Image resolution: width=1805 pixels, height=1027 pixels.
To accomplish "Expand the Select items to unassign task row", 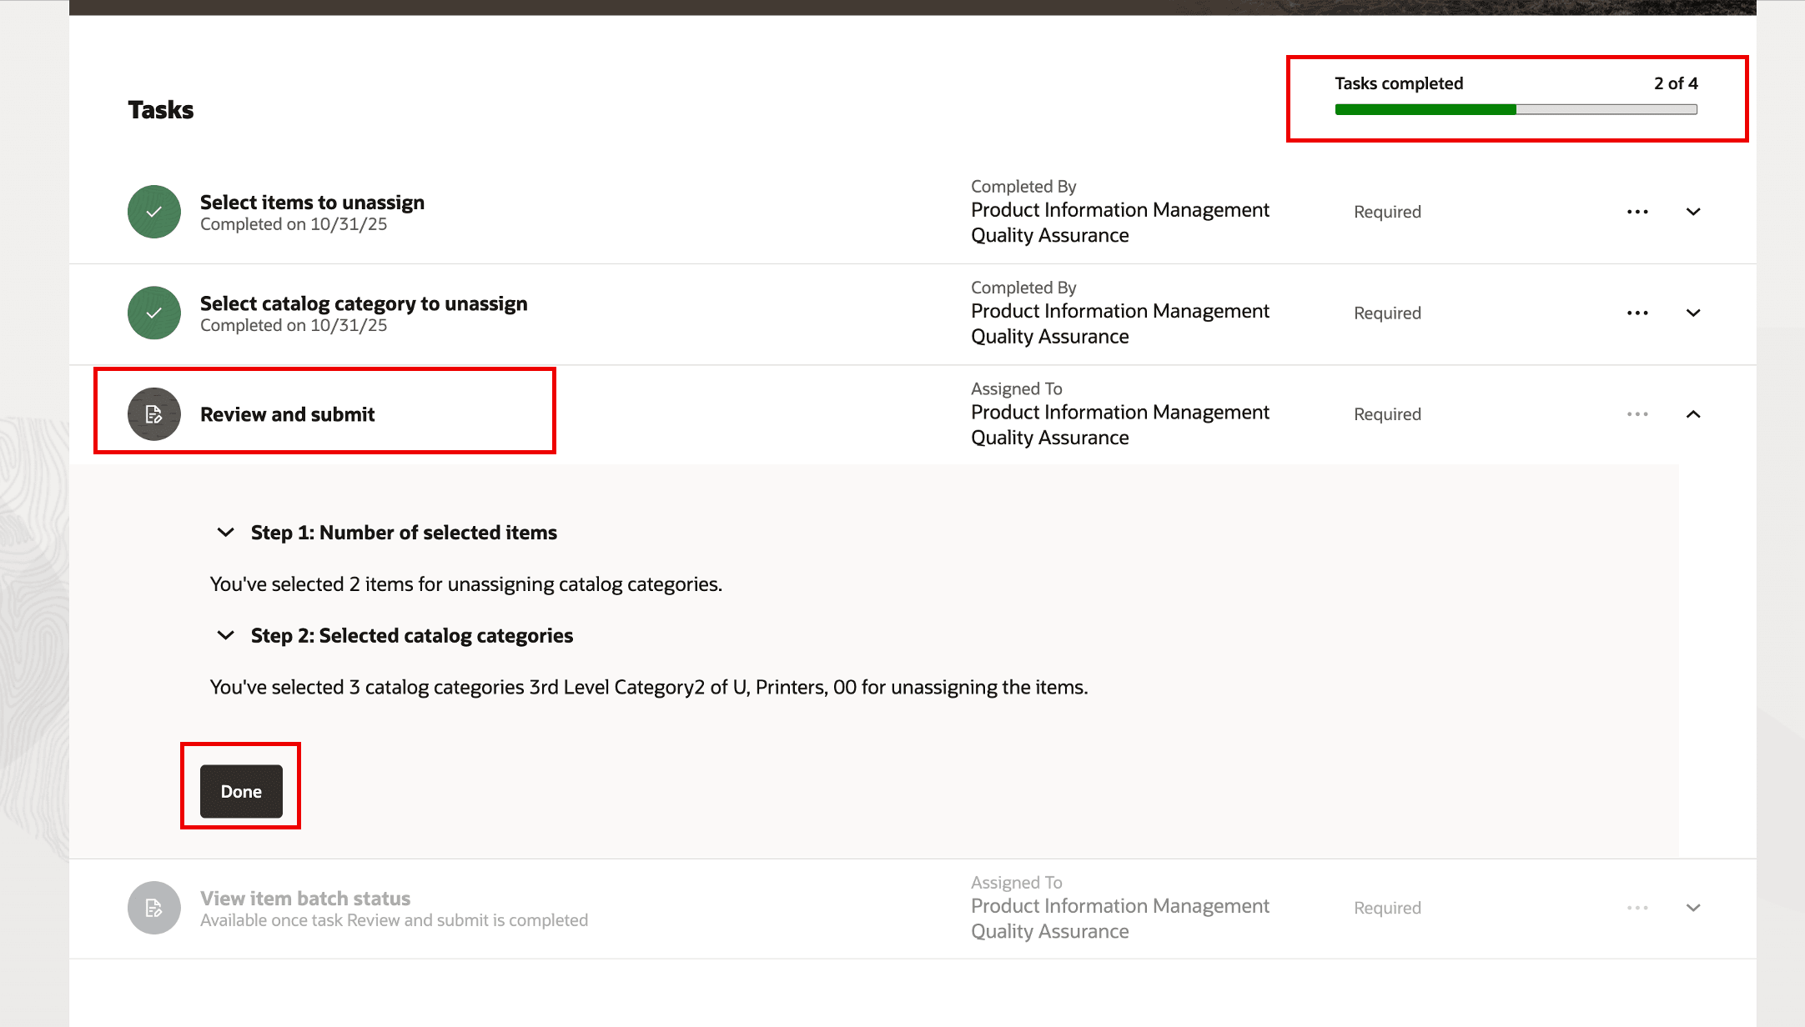I will click(1693, 212).
